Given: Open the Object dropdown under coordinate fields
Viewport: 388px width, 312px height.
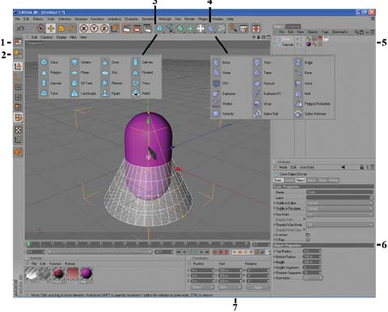Looking at the screenshot, I should point(203,288).
